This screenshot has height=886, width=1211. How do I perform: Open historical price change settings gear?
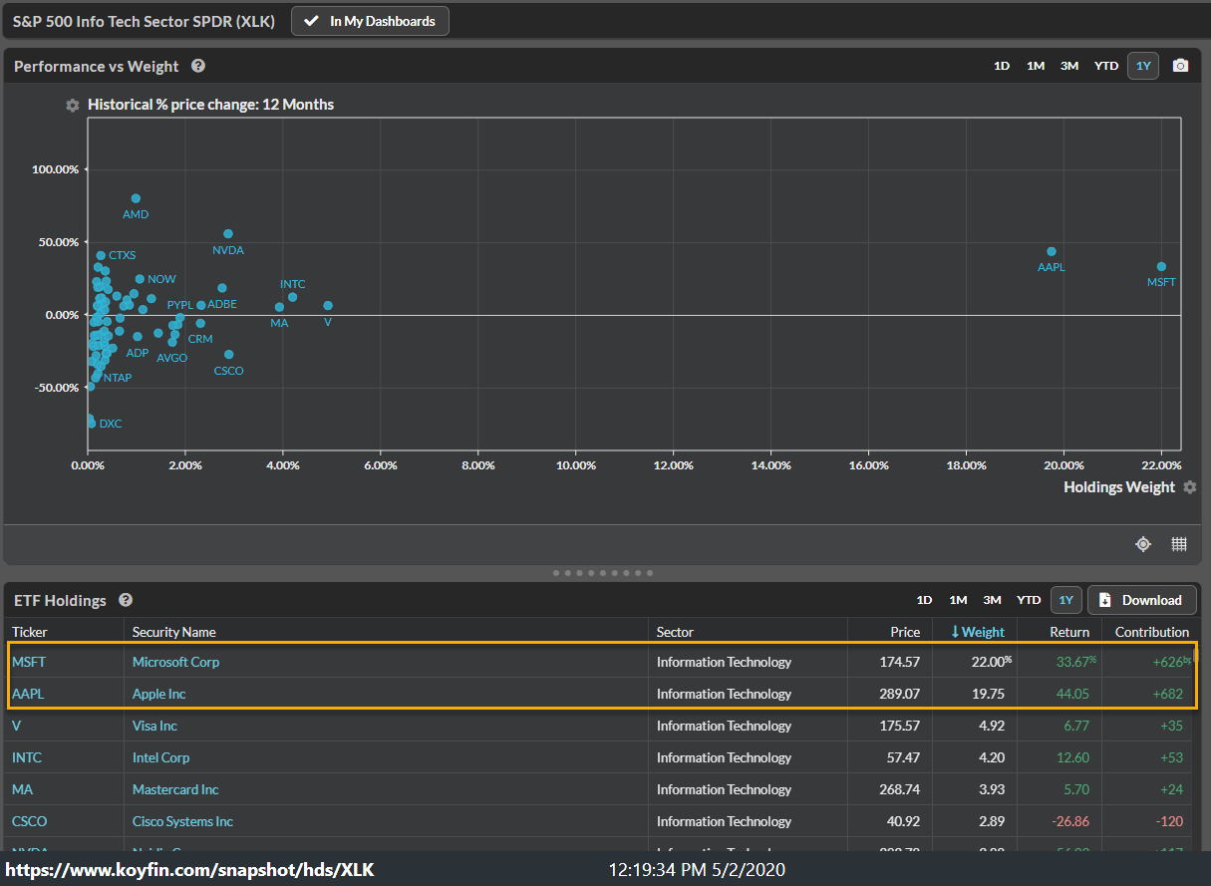72,105
